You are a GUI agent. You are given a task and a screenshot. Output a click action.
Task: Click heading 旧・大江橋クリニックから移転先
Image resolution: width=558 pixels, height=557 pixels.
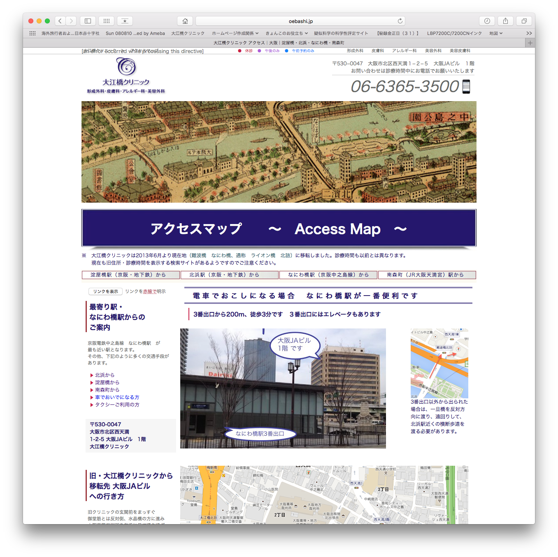point(131,486)
